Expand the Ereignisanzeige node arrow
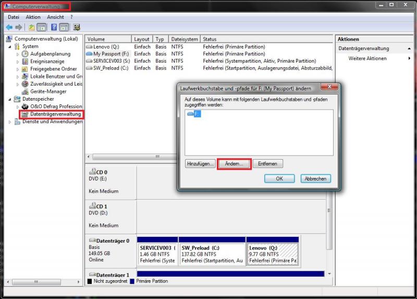 click(x=18, y=62)
